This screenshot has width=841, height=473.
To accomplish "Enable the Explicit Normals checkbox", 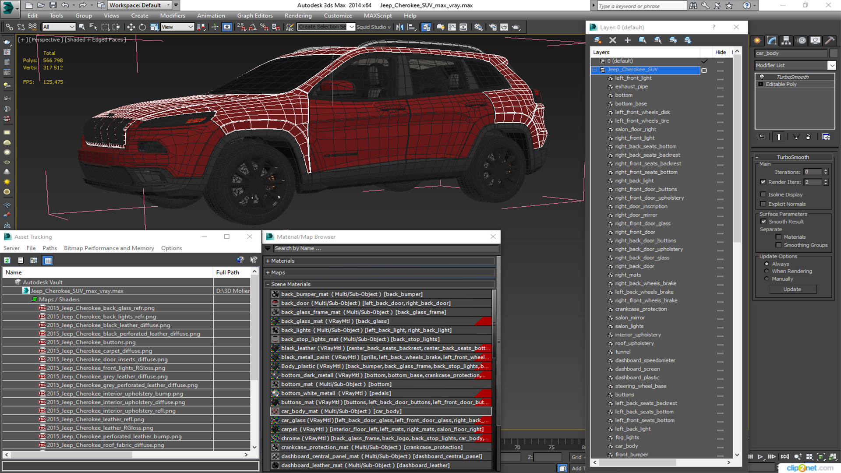I will [763, 204].
